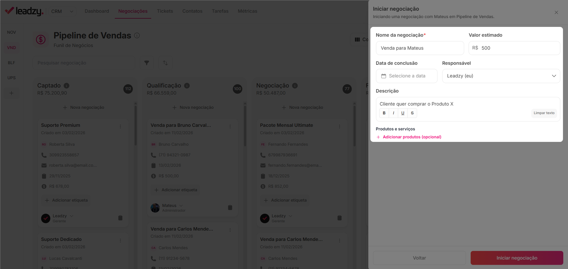Select the NOV pipeline in sidebar
The image size is (568, 269).
[12, 32]
